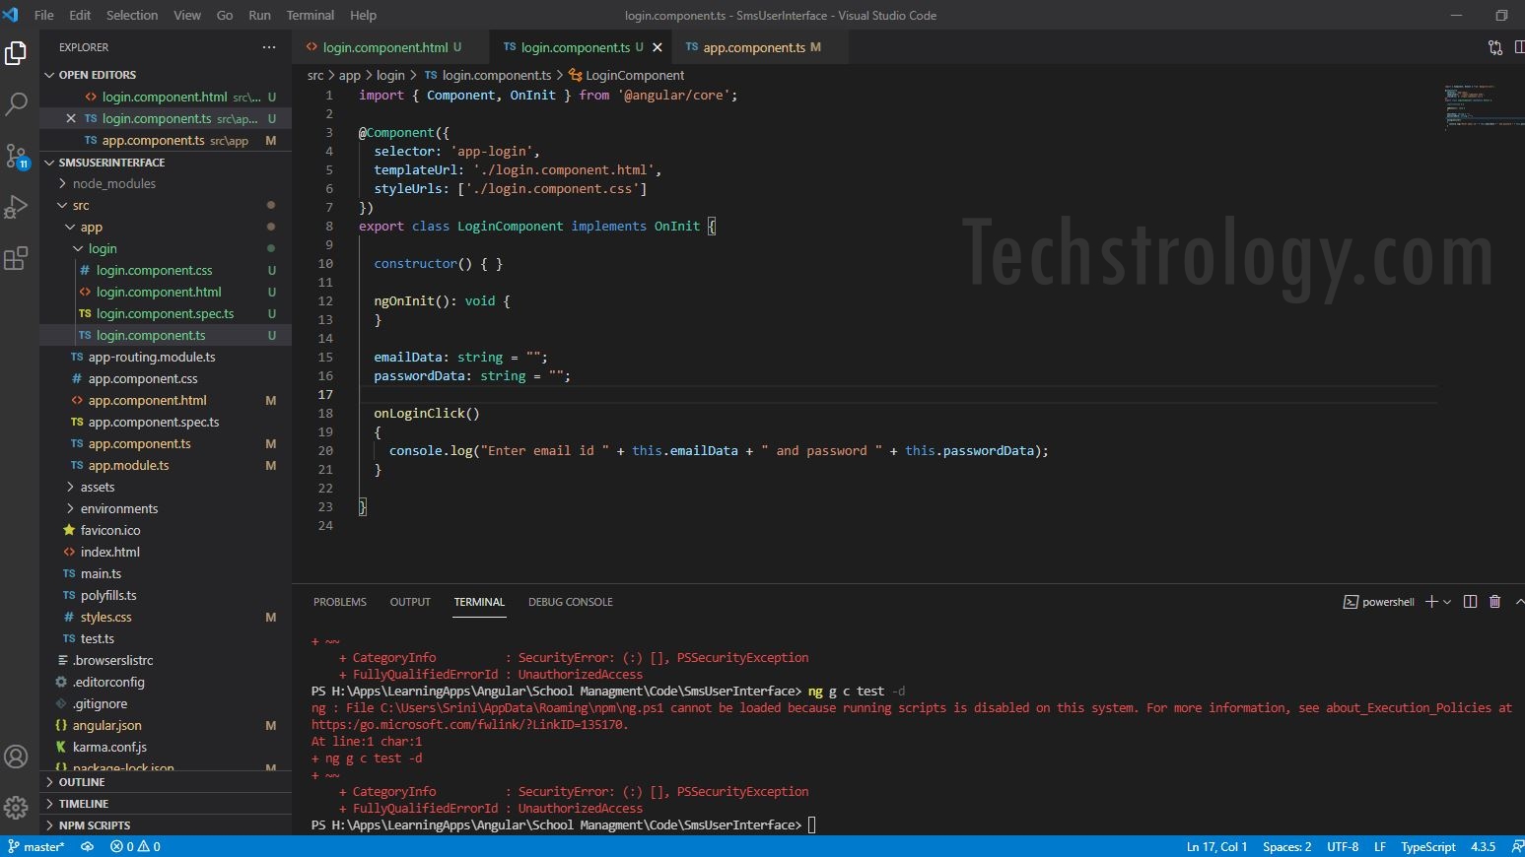
Task: Close the login.component.ts editor tab
Action: [658, 47]
